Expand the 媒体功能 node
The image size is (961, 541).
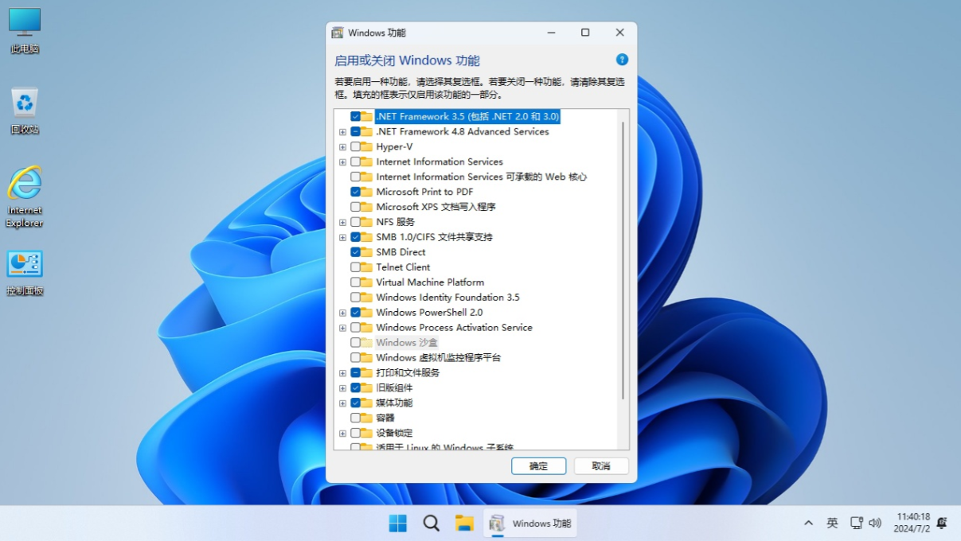click(342, 403)
